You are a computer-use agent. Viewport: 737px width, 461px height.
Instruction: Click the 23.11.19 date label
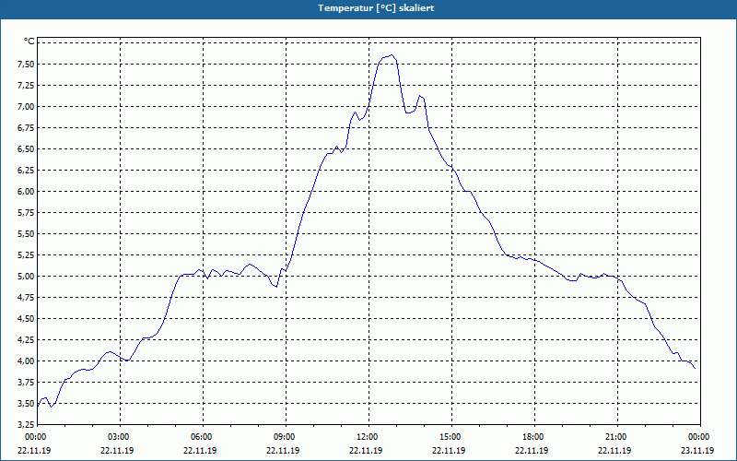[x=697, y=451]
